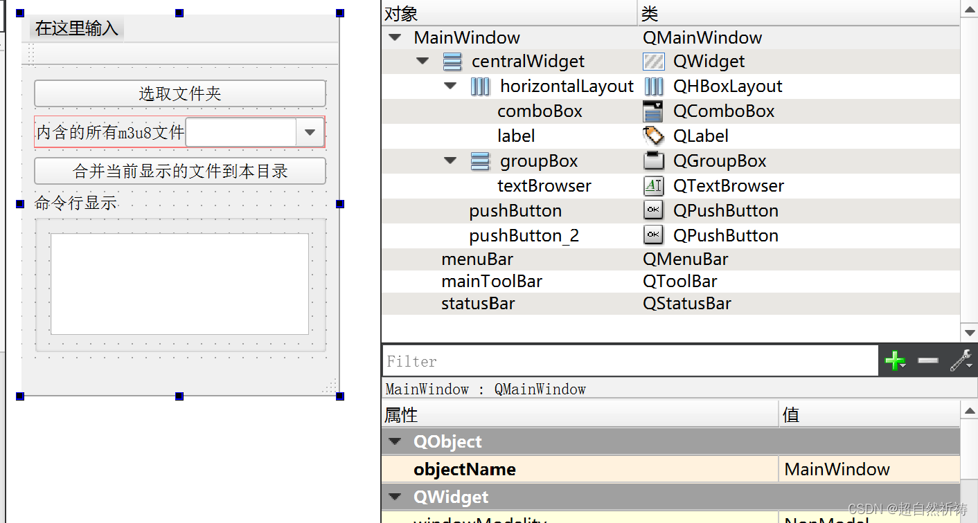Click the QPushButton icon in pushButton_2 row

(653, 235)
